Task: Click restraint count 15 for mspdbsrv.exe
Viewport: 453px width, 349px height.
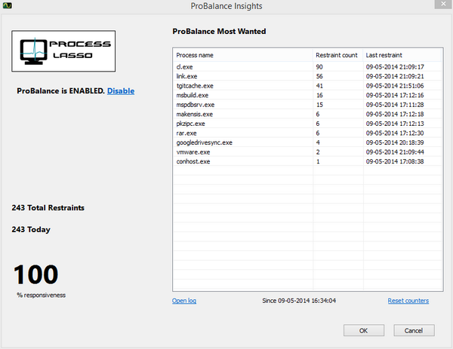Action: [319, 105]
